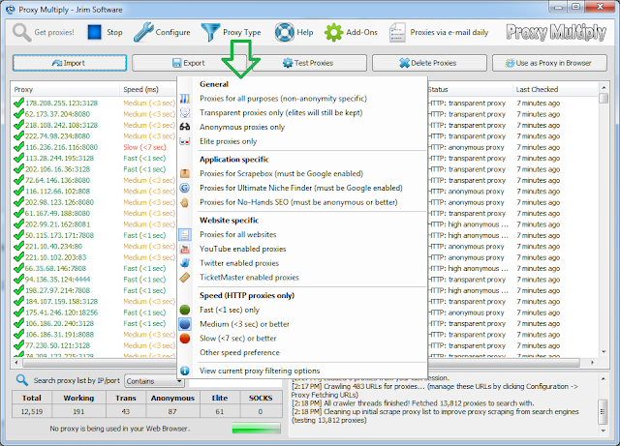The width and height of the screenshot is (620, 446).
Task: Click the Working count value 191
Action: pos(78,411)
